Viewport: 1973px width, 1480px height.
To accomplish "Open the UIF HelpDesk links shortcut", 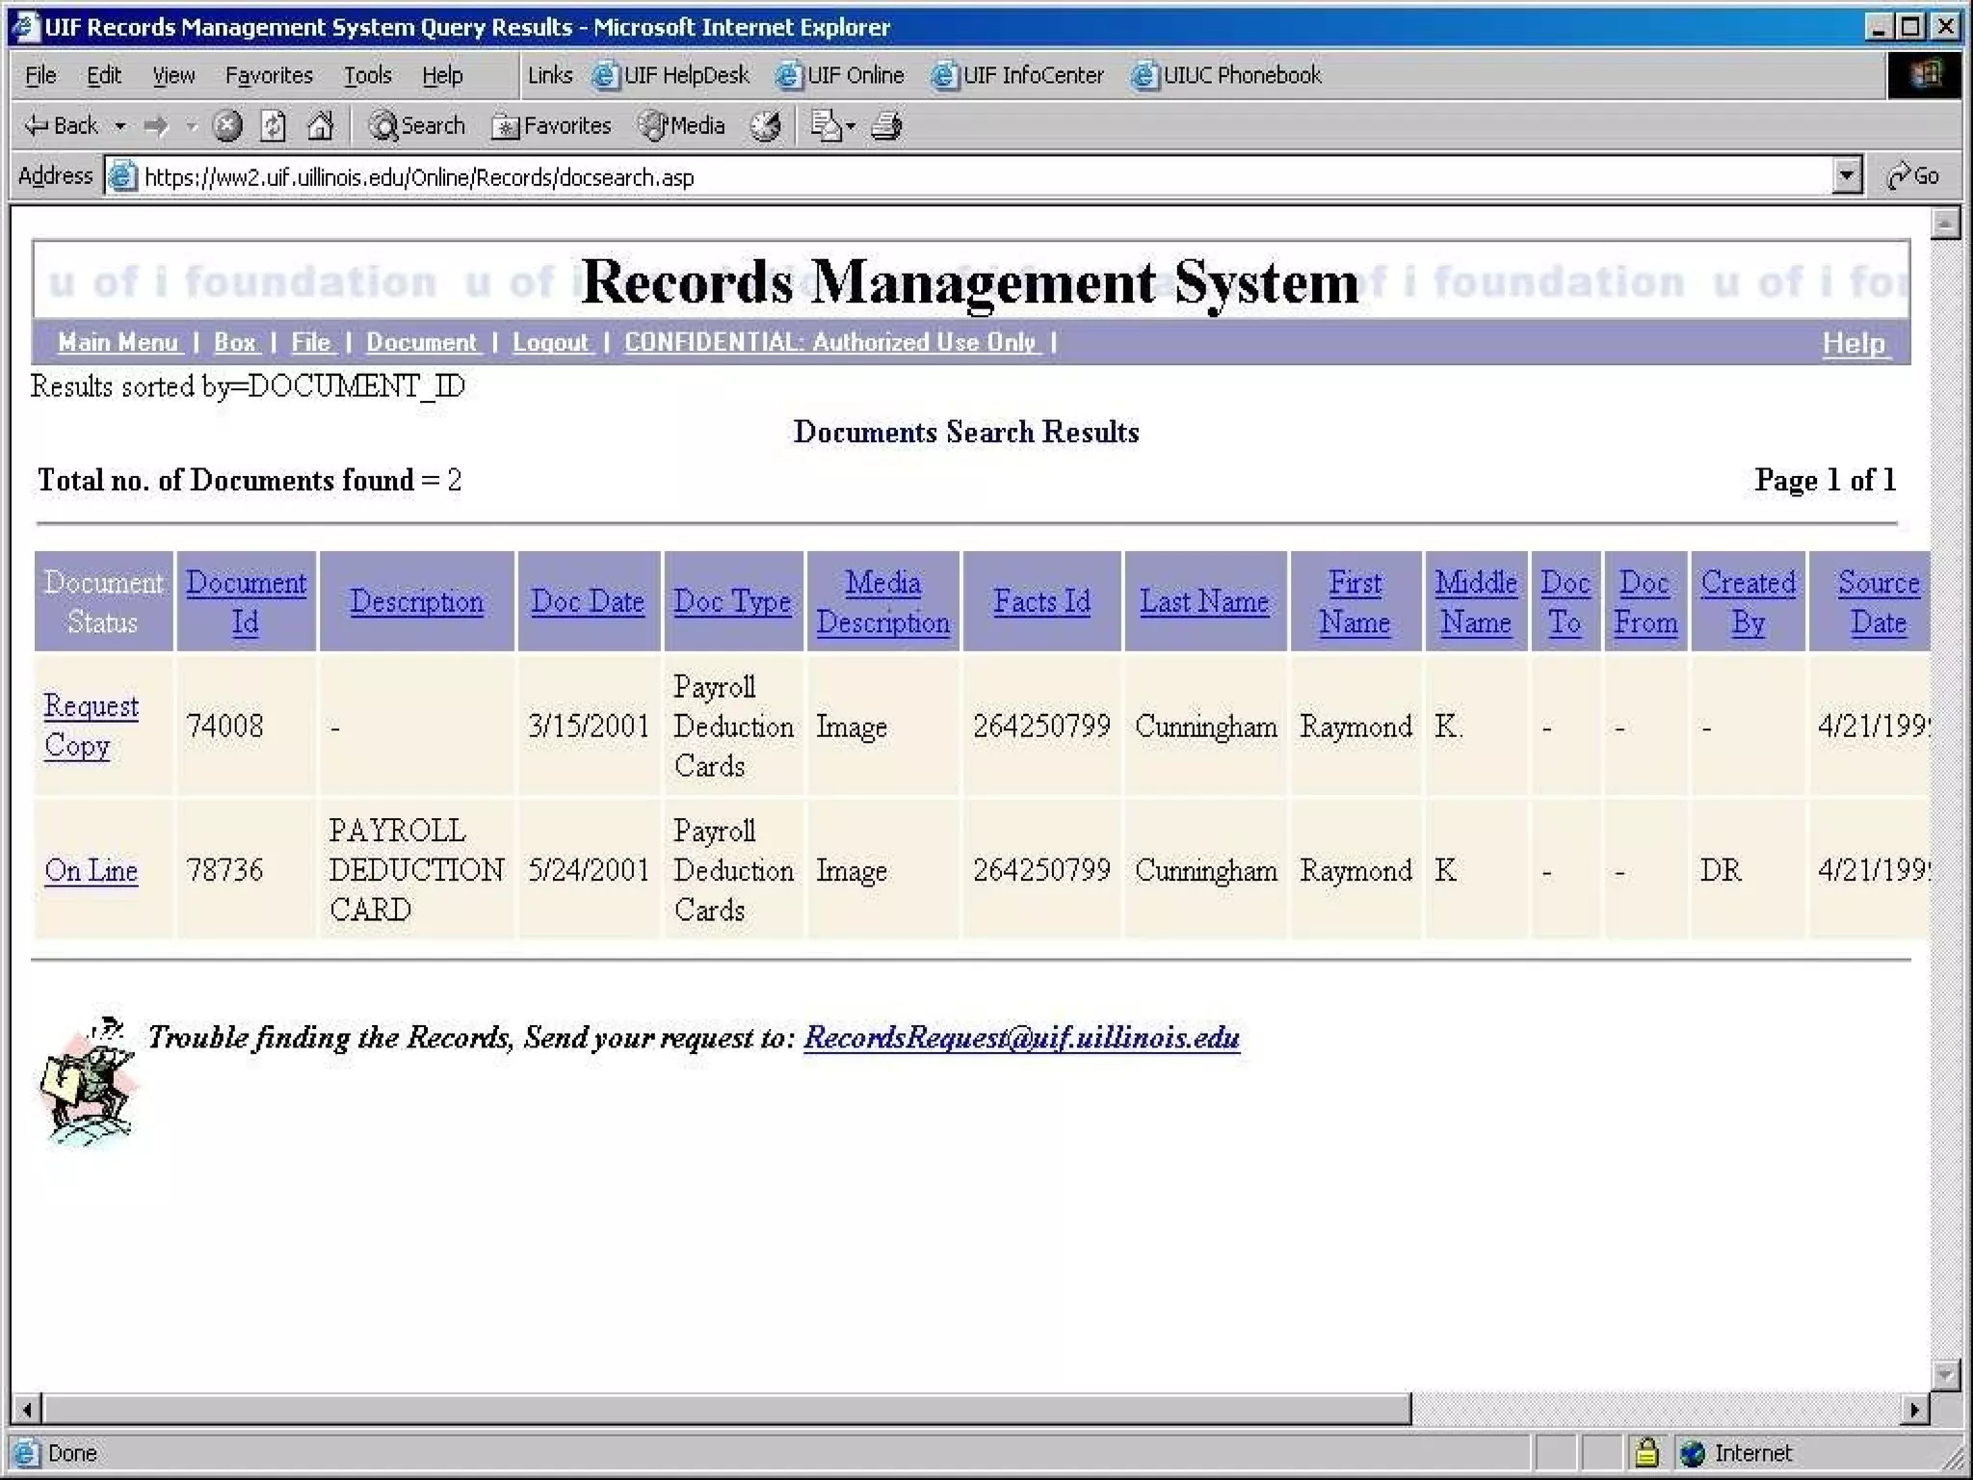I will 671,75.
